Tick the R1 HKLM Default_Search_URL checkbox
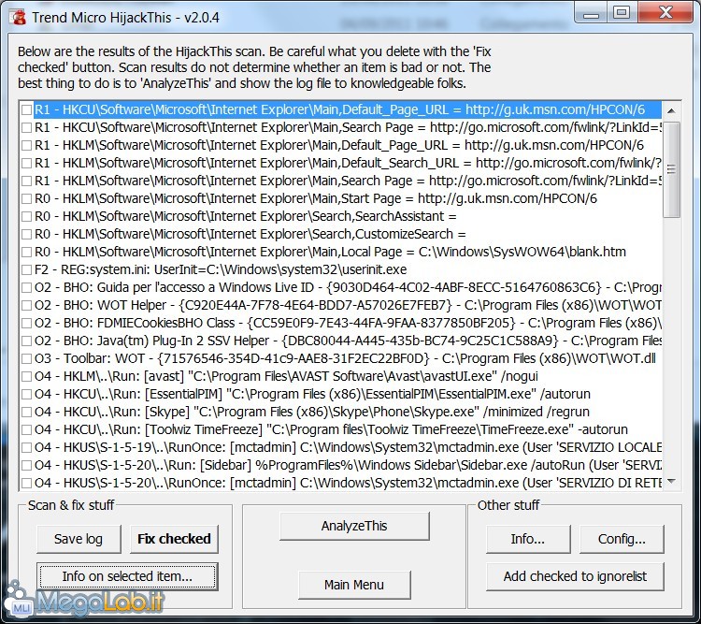The width and height of the screenshot is (701, 624). pyautogui.click(x=27, y=163)
